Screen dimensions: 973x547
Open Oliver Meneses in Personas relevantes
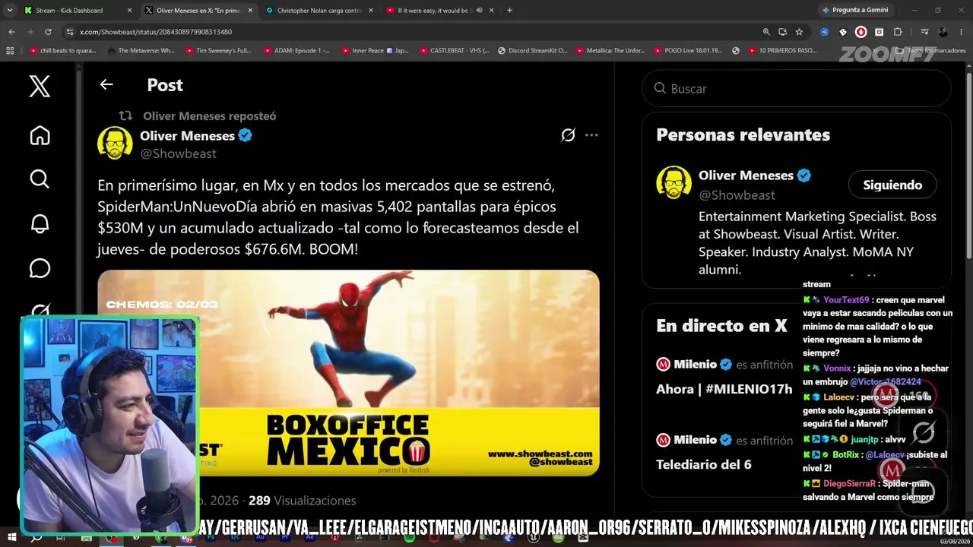pyautogui.click(x=746, y=175)
